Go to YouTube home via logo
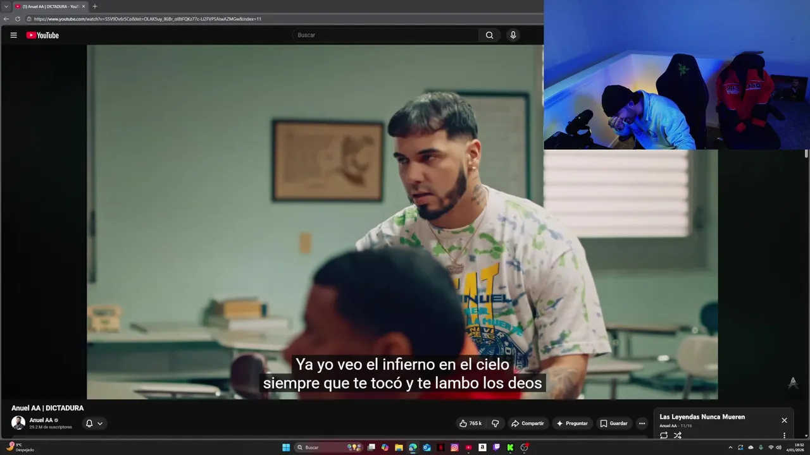The image size is (810, 455). pos(42,35)
